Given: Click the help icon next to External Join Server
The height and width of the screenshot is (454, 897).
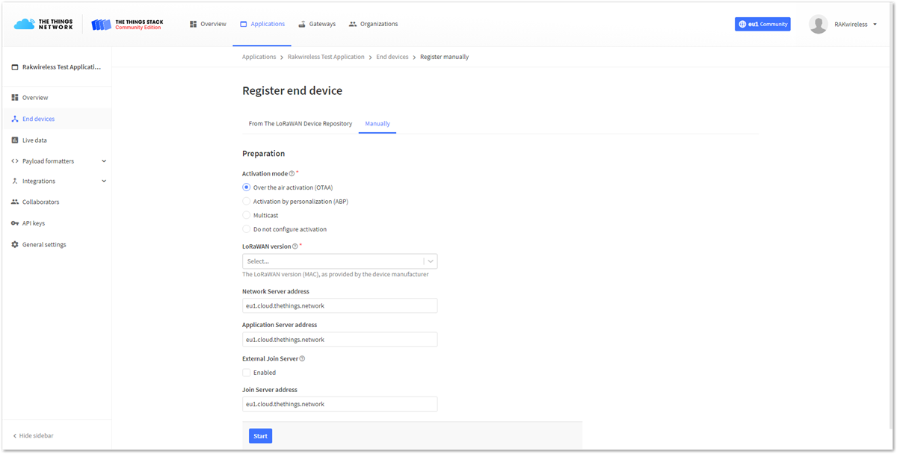Looking at the screenshot, I should 302,359.
